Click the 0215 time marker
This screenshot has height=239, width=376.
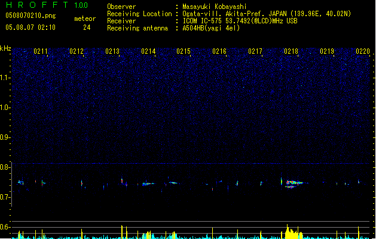tap(184, 51)
